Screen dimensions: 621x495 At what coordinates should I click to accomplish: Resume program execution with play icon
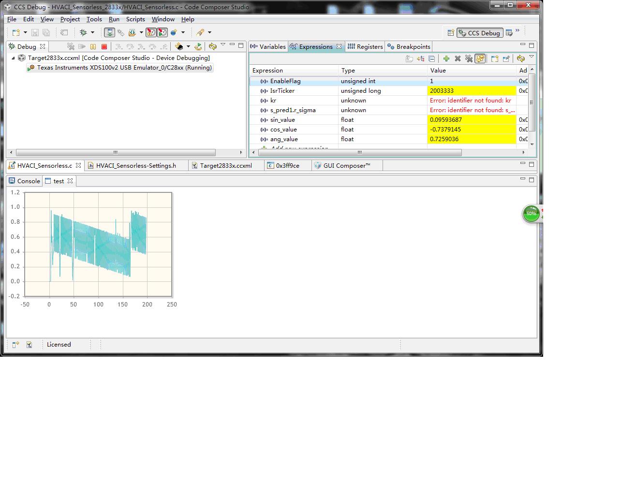pyautogui.click(x=82, y=46)
